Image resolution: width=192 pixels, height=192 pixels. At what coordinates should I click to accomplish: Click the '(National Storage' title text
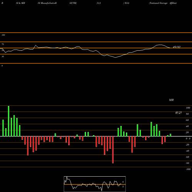click(x=158, y=3)
